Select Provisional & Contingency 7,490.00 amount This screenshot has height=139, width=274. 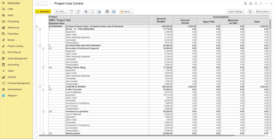coord(161,103)
